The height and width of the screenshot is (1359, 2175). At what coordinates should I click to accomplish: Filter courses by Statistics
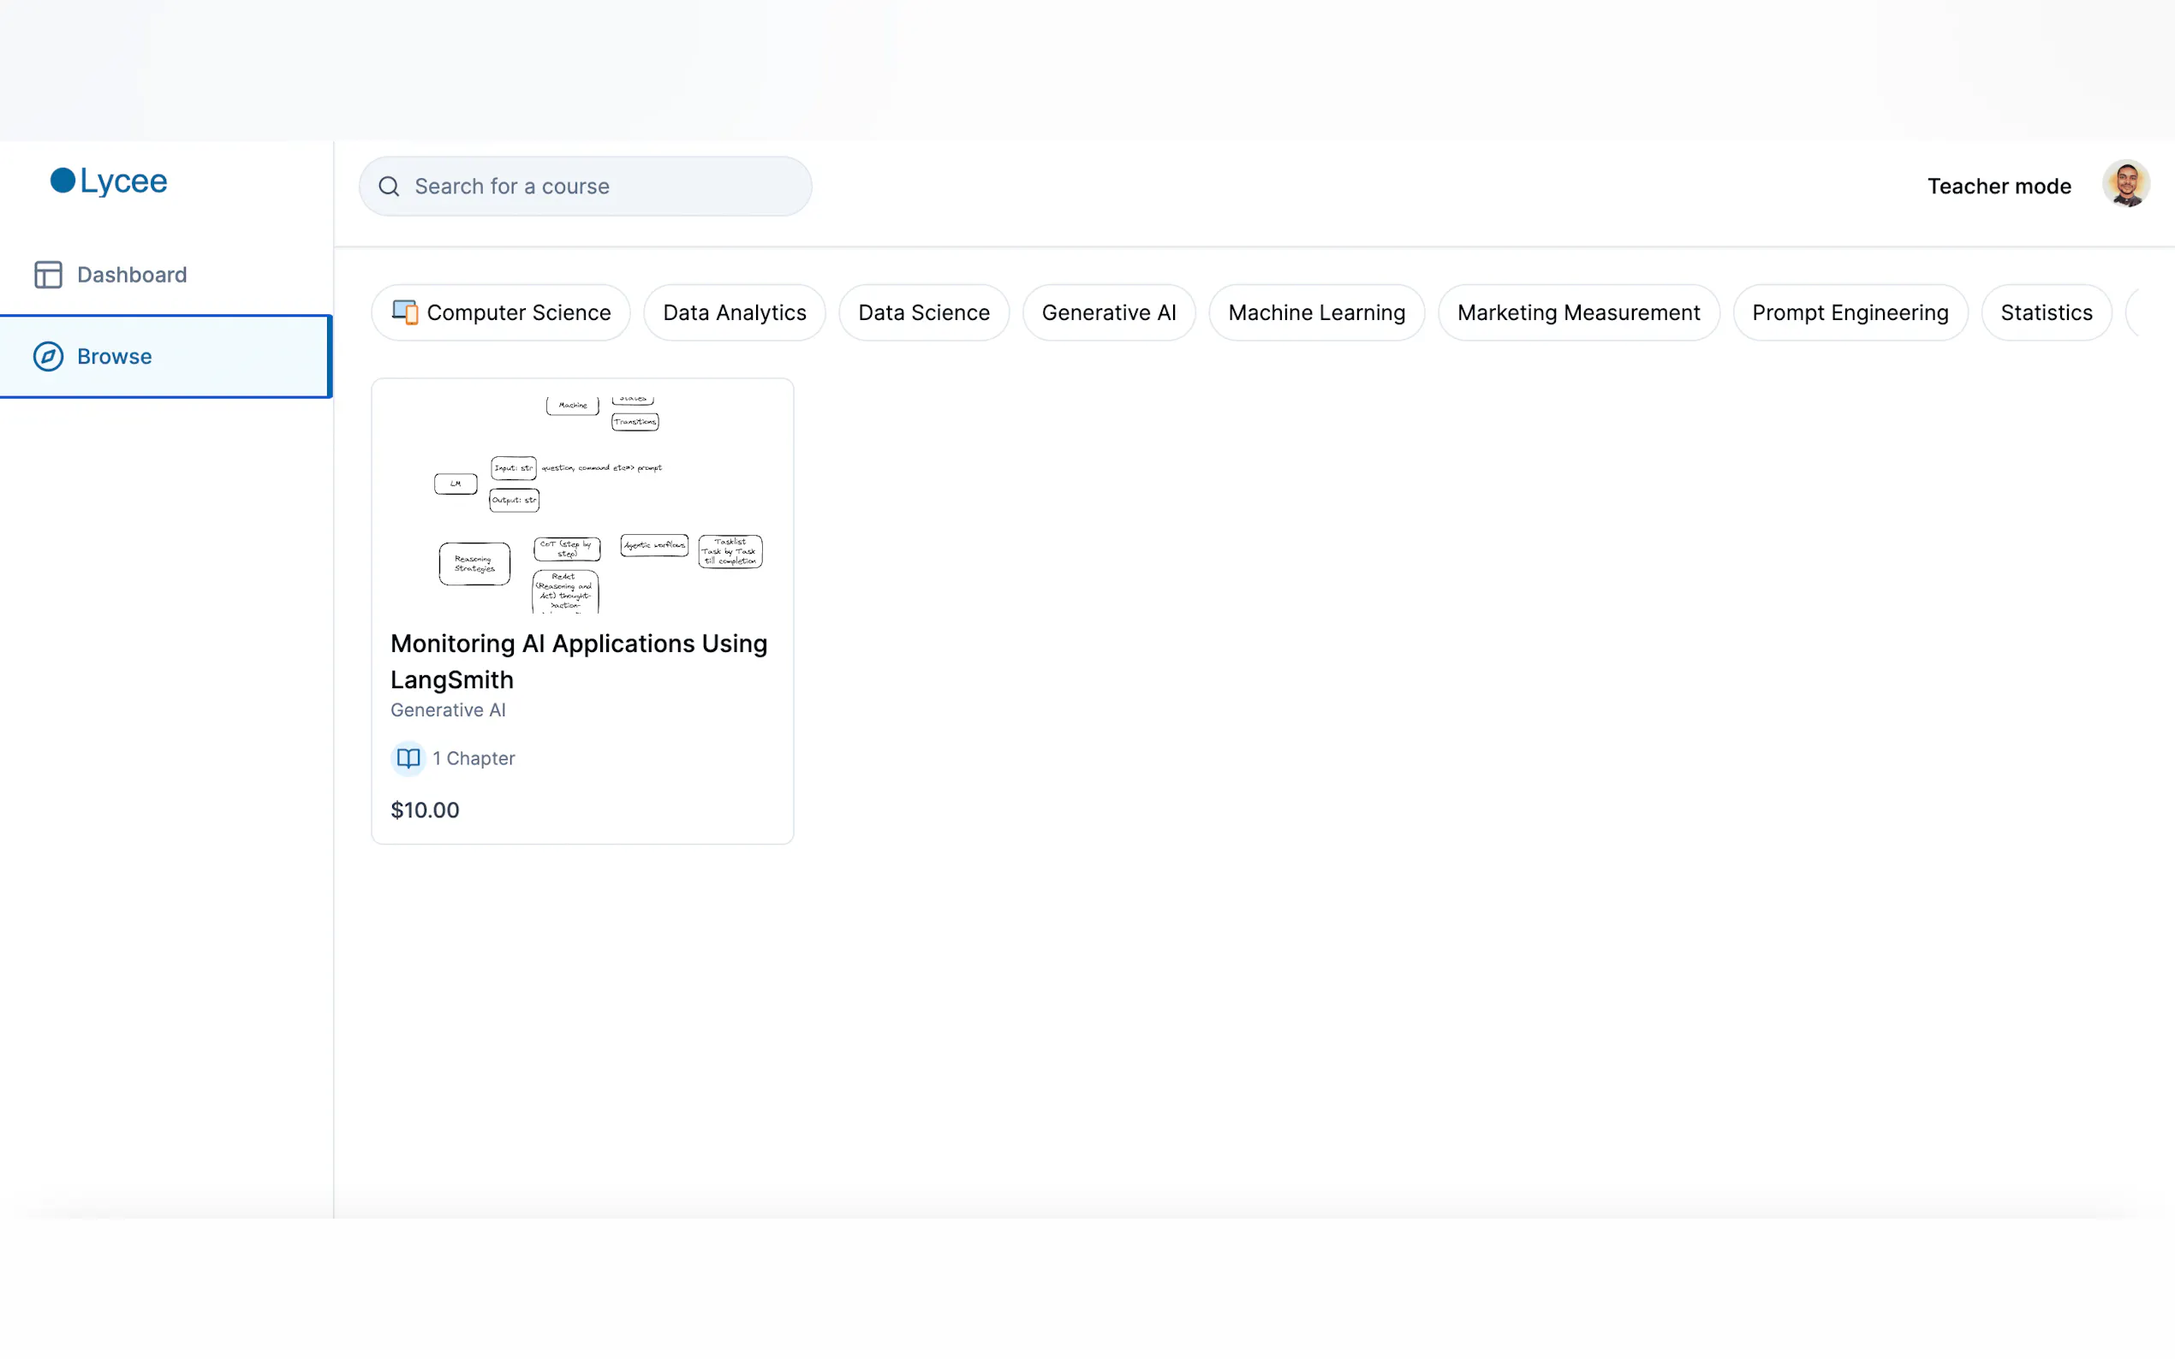click(x=2046, y=312)
